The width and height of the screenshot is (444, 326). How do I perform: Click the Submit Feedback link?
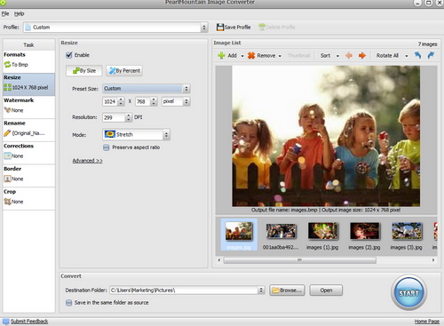(x=29, y=322)
